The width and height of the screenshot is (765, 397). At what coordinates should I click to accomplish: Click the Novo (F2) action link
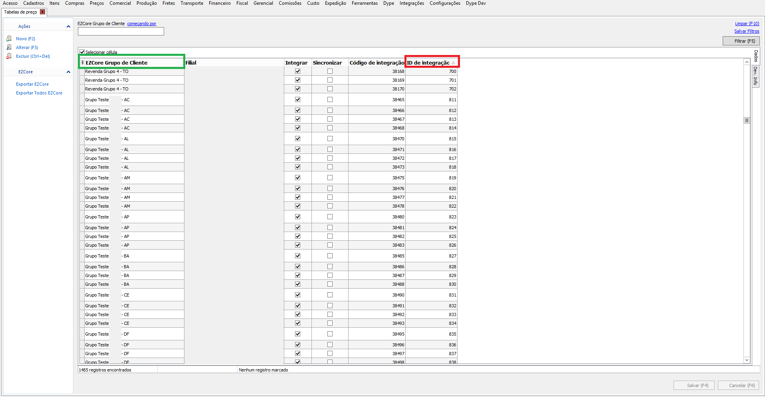point(26,39)
